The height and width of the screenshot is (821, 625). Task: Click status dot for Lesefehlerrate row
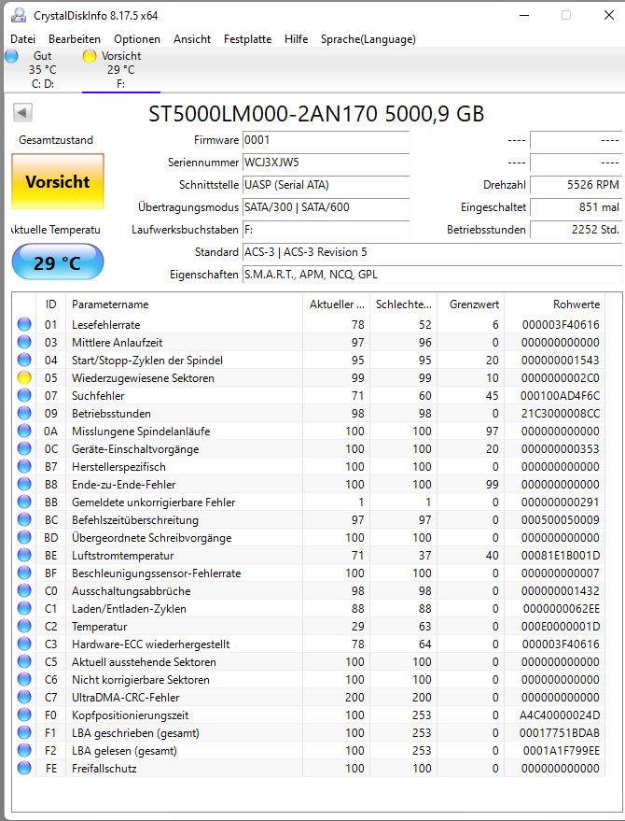click(24, 325)
